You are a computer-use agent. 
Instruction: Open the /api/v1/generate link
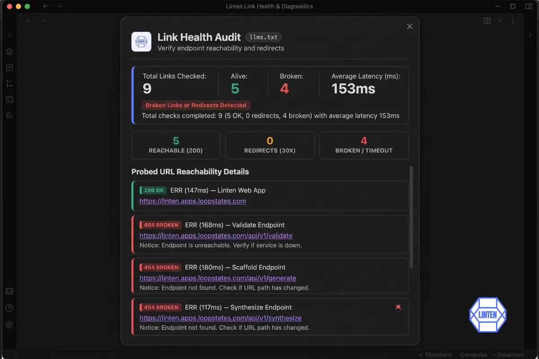pyautogui.click(x=218, y=278)
